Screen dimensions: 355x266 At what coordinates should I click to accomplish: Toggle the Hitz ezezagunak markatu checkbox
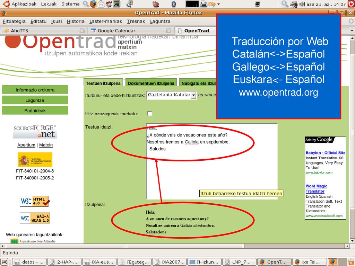point(149,114)
